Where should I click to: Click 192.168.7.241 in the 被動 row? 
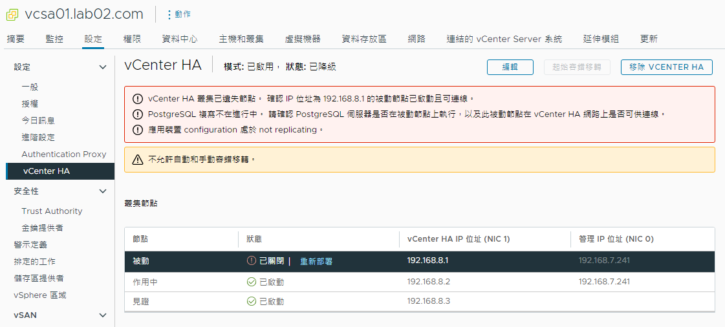coord(604,260)
